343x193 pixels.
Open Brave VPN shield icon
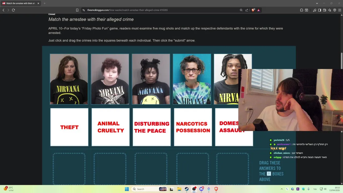coord(335,10)
